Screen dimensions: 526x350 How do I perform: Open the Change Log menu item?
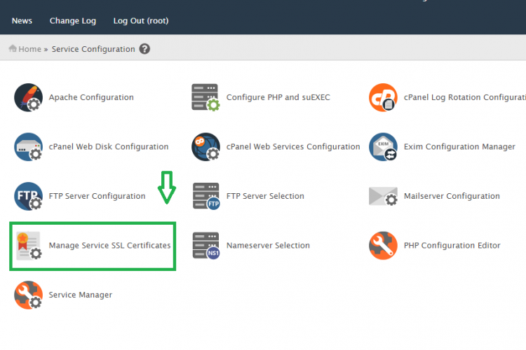[x=73, y=21]
